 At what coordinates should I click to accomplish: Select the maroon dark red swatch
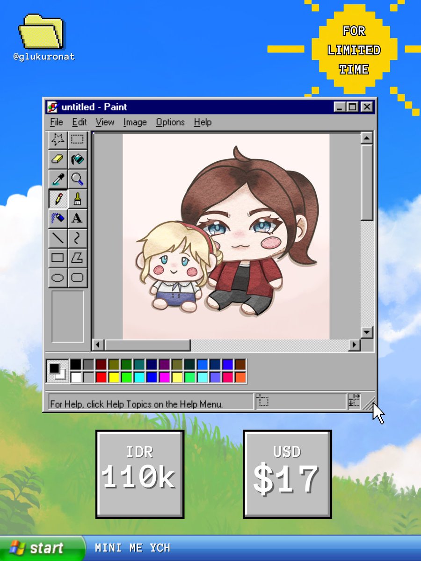tap(101, 365)
